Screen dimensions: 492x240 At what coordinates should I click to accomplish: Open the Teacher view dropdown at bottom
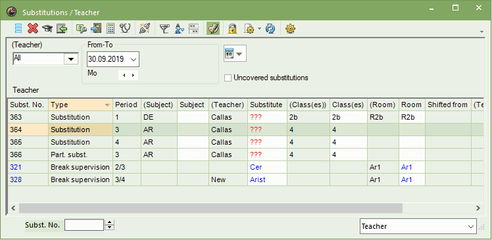(418, 226)
